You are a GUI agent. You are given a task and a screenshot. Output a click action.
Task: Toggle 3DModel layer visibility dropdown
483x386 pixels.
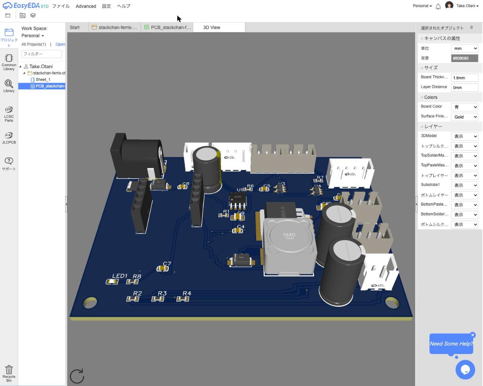tap(464, 136)
